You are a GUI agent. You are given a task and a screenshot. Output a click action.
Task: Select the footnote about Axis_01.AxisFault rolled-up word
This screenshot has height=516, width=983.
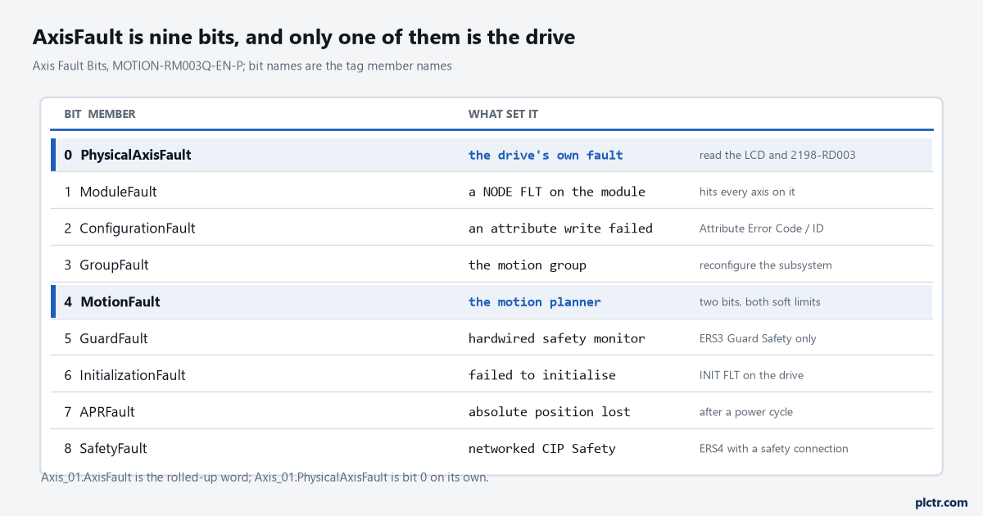pyautogui.click(x=265, y=478)
